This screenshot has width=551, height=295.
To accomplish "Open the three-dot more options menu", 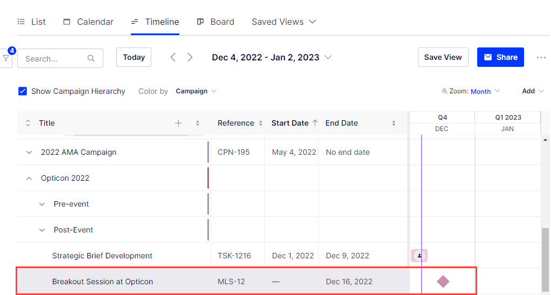I will (x=541, y=57).
